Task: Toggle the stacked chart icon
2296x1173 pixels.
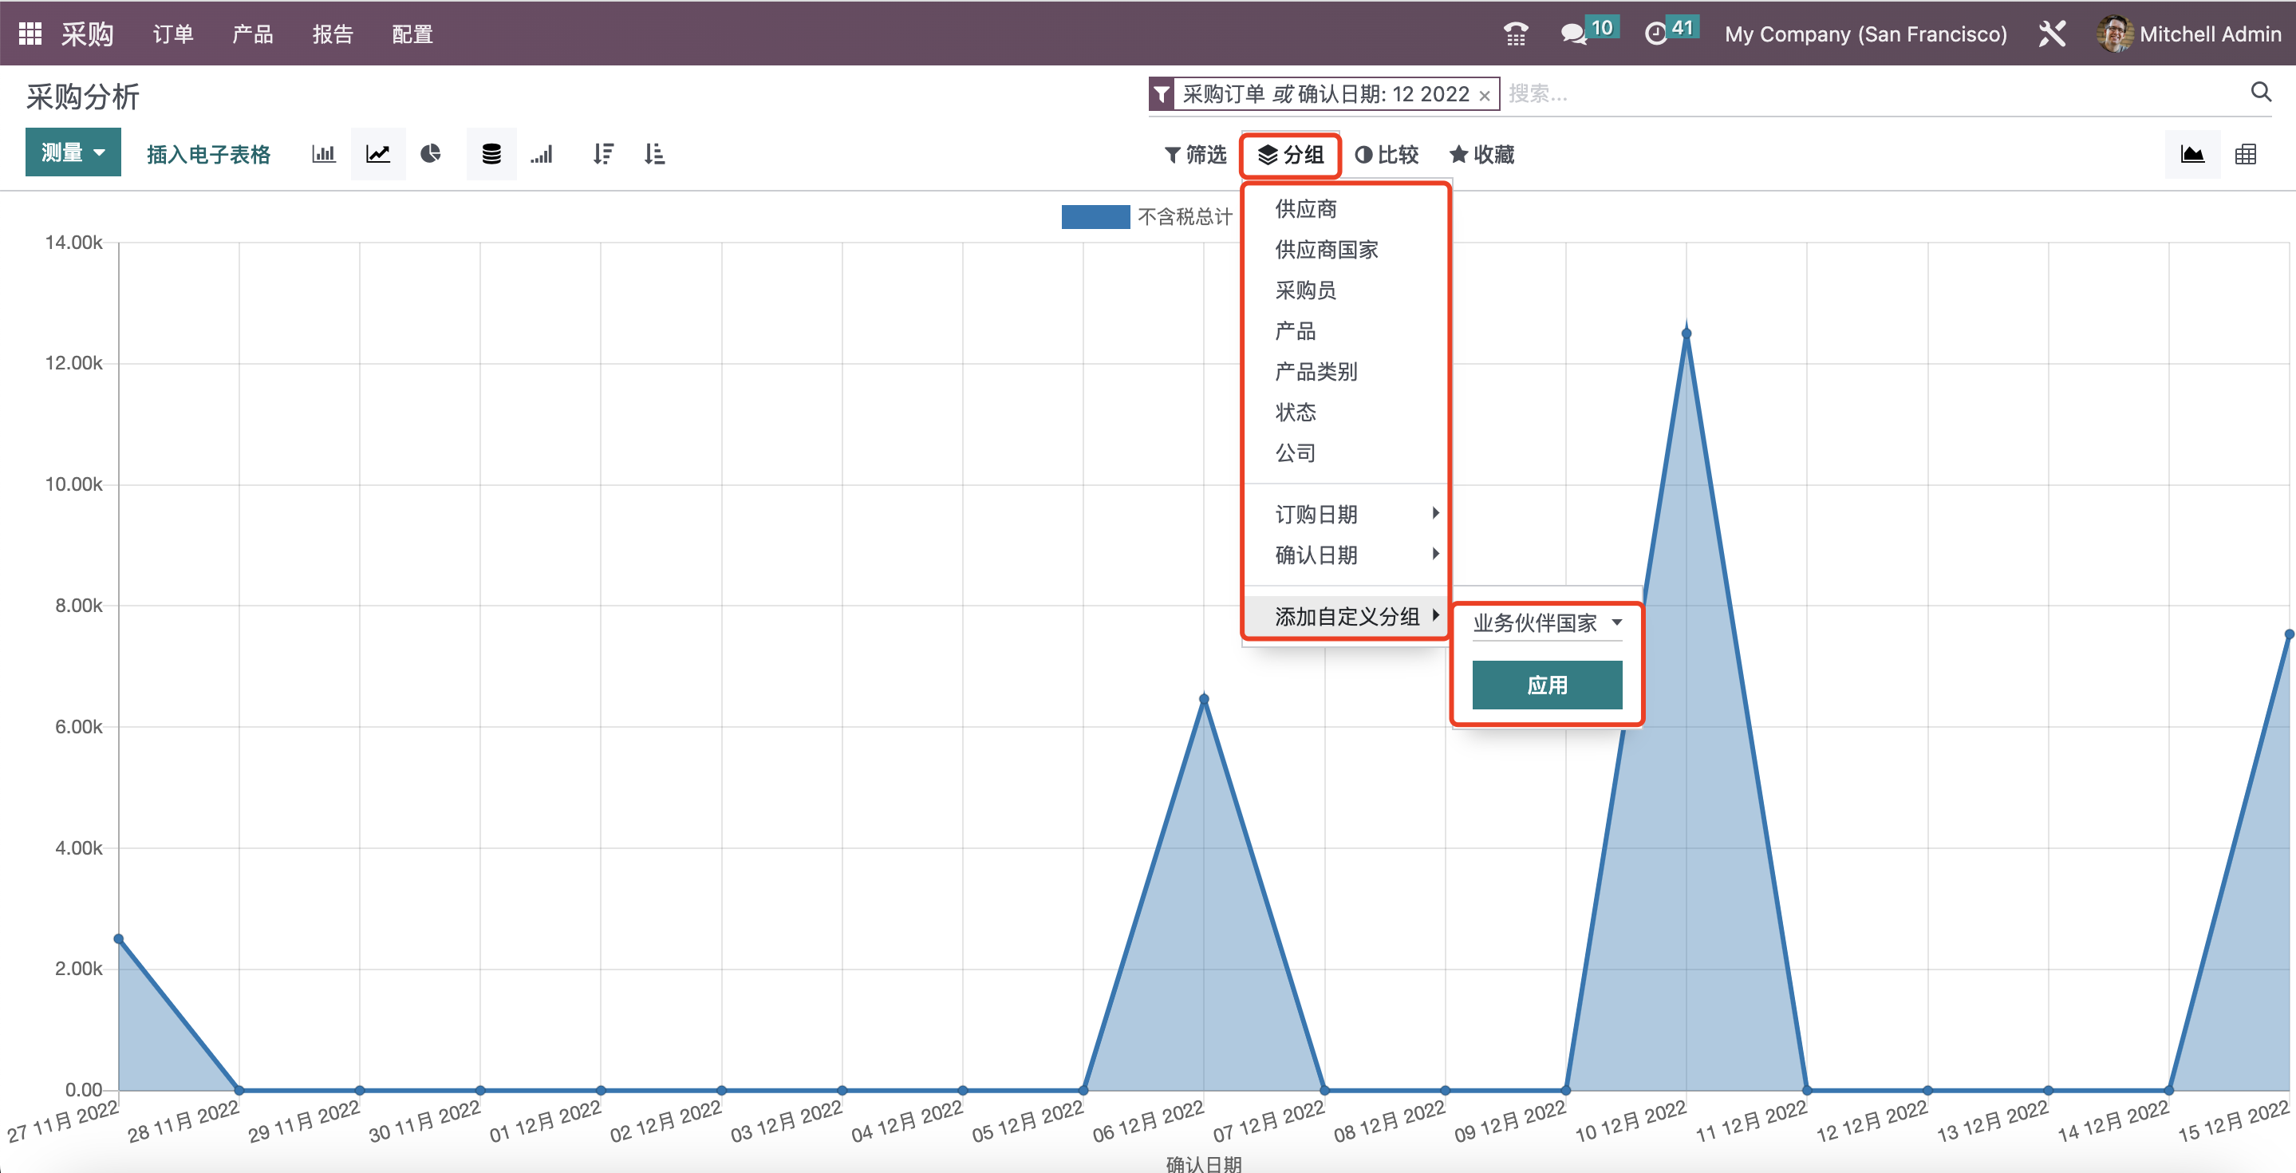Action: point(491,154)
